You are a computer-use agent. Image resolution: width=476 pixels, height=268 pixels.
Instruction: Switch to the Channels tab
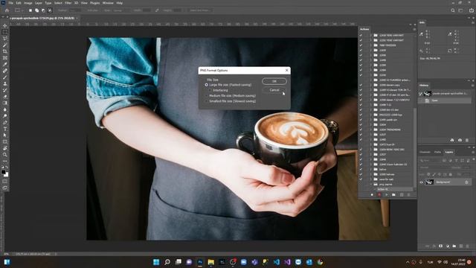pos(425,152)
